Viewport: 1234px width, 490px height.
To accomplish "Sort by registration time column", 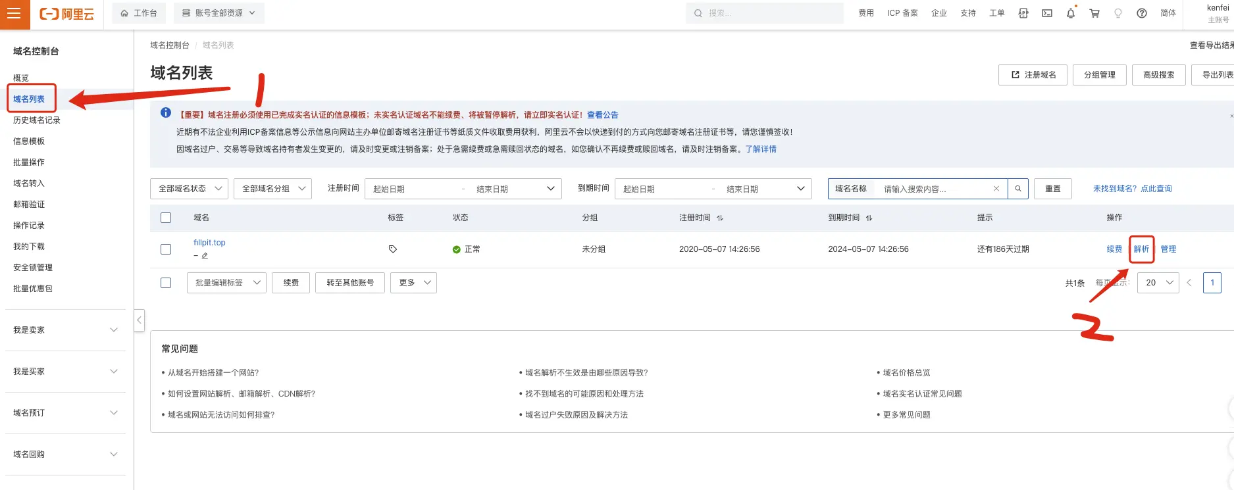I will 720,218.
